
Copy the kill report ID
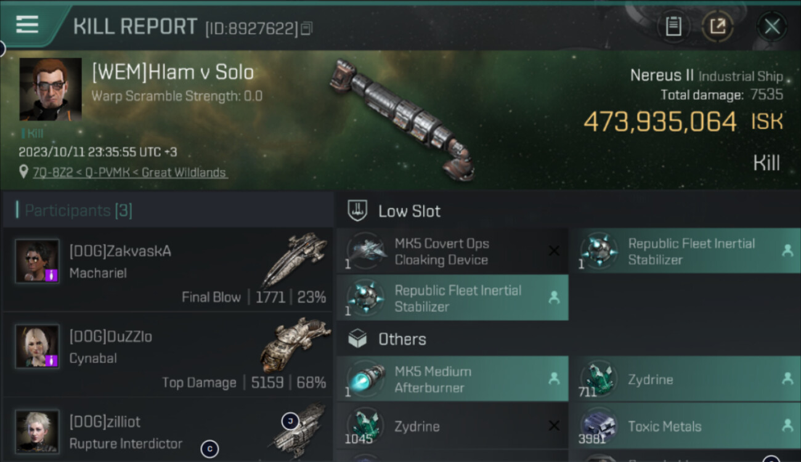tap(307, 28)
